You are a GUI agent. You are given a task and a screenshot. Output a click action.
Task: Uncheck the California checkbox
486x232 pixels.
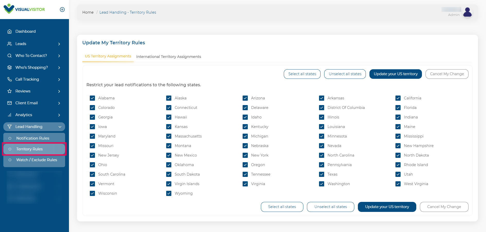[x=398, y=98]
